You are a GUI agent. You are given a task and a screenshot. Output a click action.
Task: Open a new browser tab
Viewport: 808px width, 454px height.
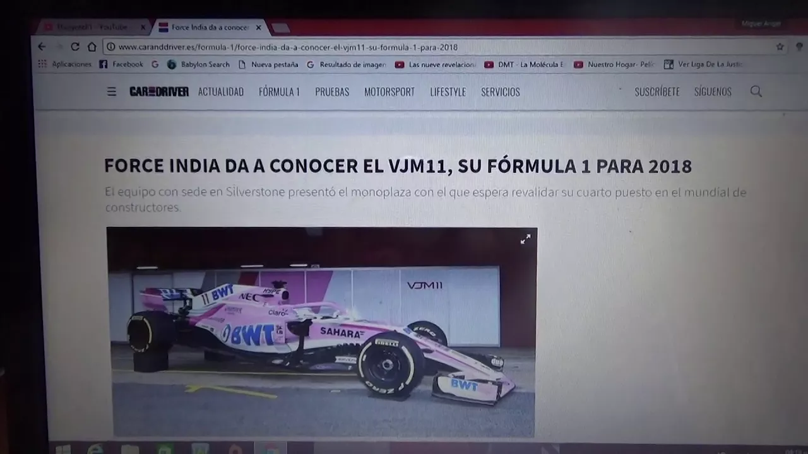280,28
